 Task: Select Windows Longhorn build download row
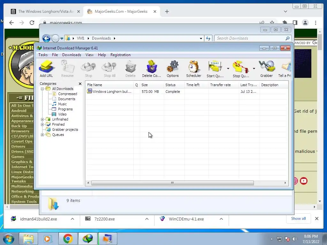point(187,92)
